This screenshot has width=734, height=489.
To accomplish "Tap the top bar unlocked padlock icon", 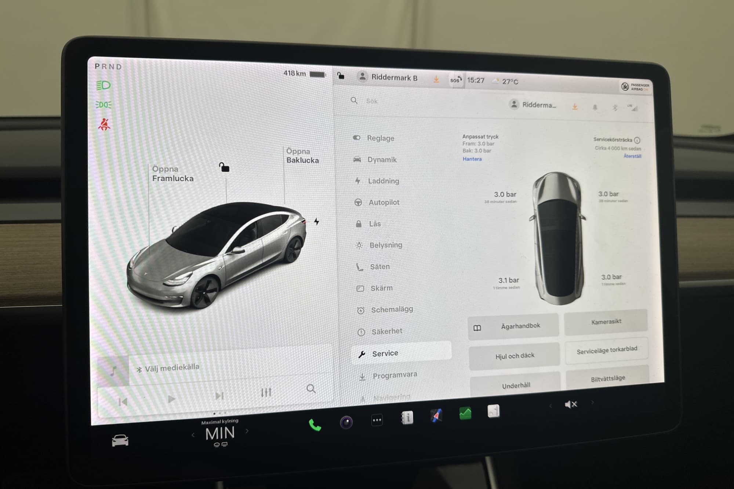I will (341, 76).
